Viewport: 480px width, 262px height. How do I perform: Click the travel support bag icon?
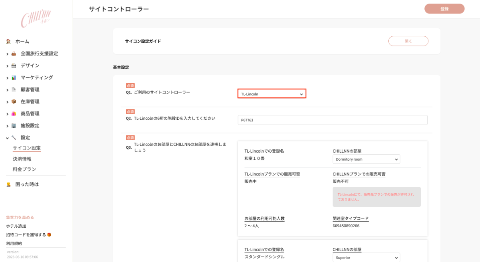click(14, 54)
